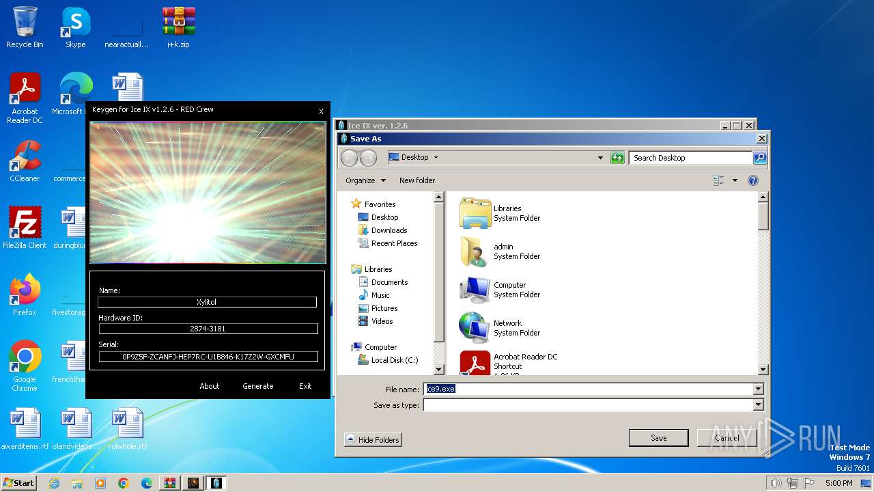Viewport: 874px width, 492px height.
Task: Open Chrome from the taskbar
Action: 123,483
